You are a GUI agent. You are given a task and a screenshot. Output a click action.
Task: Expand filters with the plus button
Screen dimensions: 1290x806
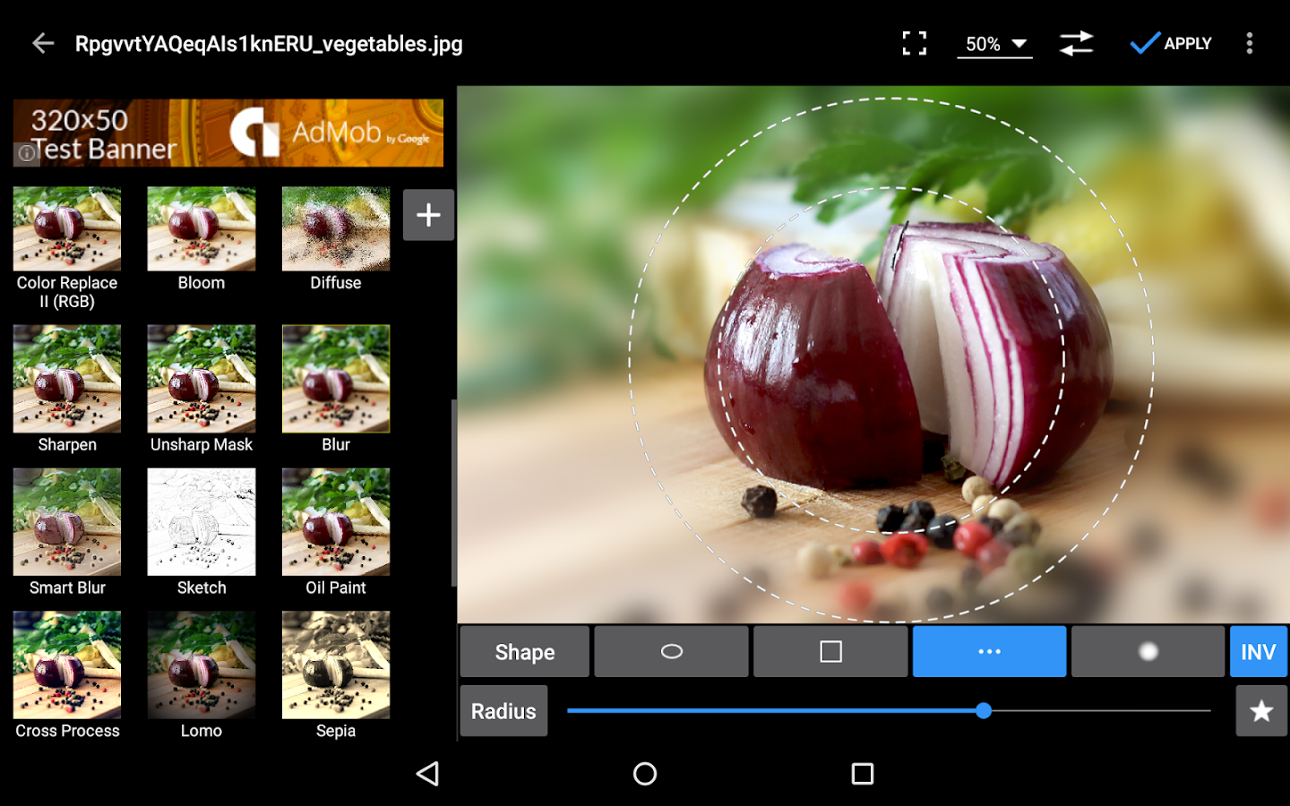click(x=428, y=215)
